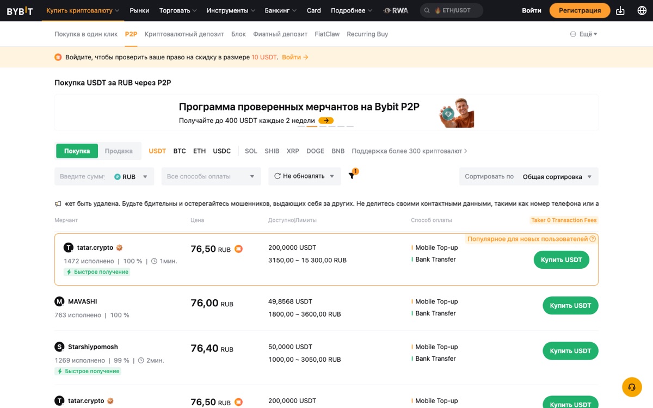Screen dimensions: 653x408
Task: Click the refresh icon in Не обновлять selector
Action: pos(278,176)
